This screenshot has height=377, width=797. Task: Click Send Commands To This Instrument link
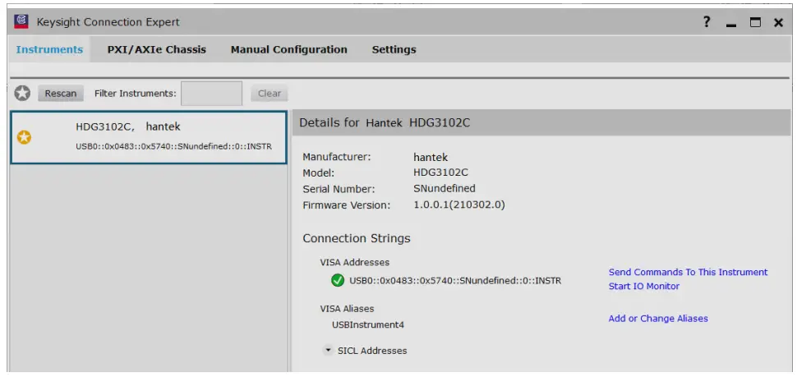688,272
